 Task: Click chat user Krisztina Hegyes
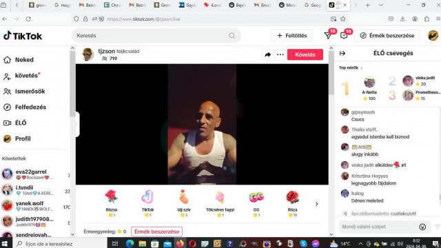click(369, 176)
